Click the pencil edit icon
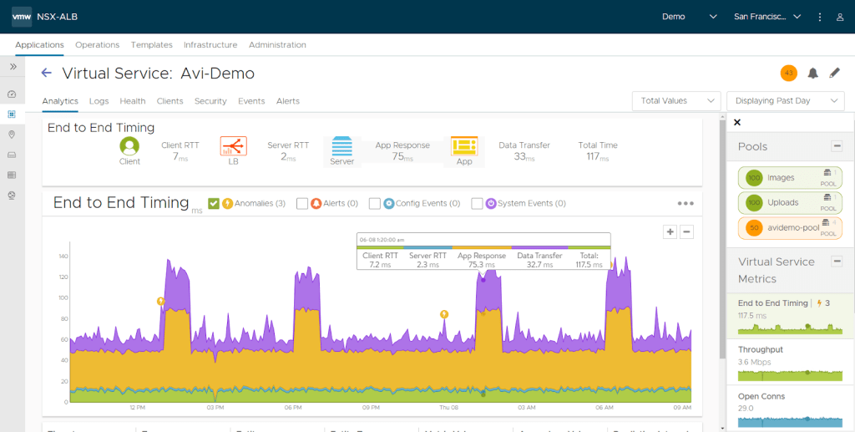855x432 pixels. (x=834, y=74)
